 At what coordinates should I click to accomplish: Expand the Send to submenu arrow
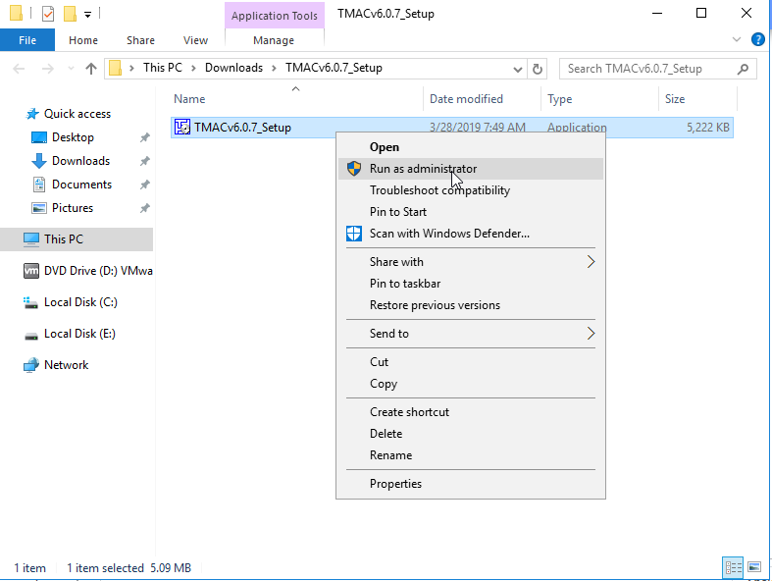pyautogui.click(x=591, y=334)
